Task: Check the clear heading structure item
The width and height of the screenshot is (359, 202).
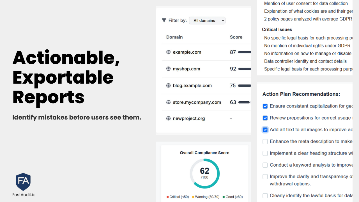Action: pos(265,153)
